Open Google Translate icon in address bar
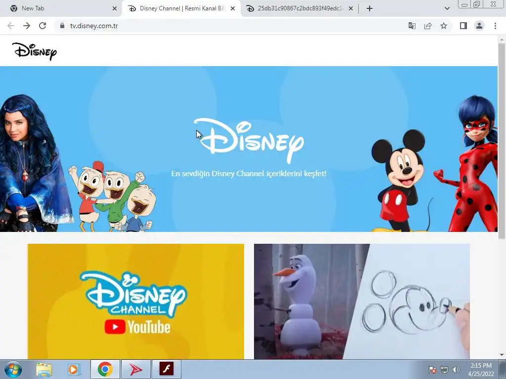 pos(412,26)
